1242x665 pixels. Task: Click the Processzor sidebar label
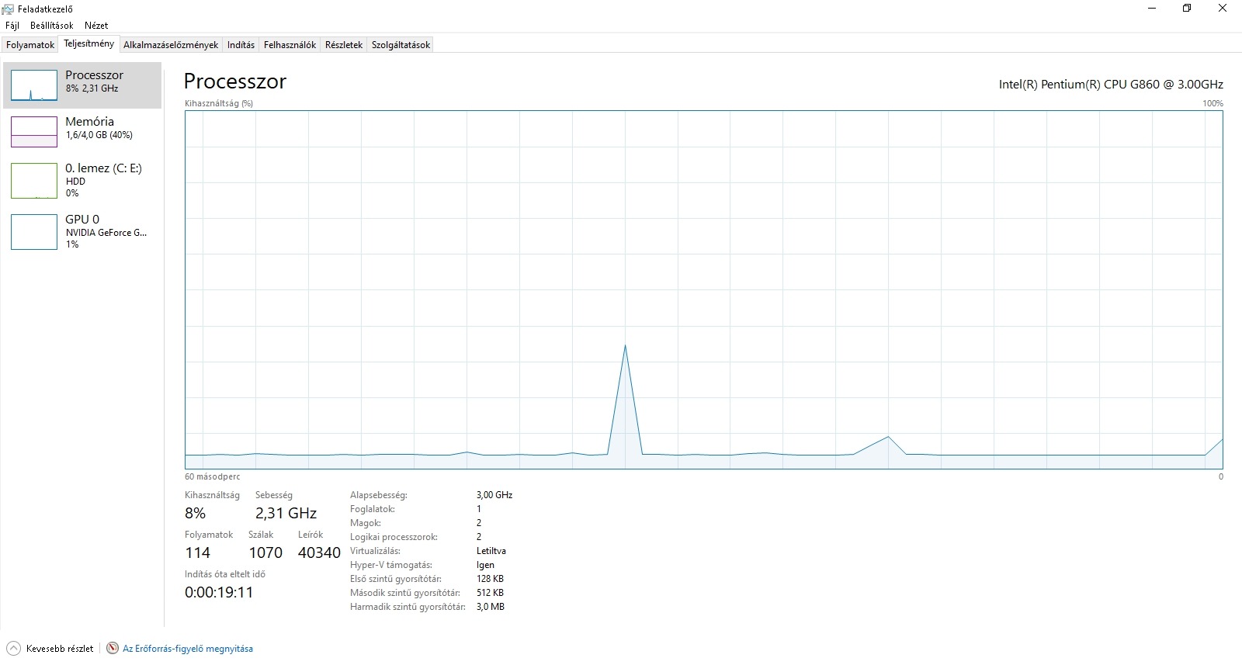(x=94, y=75)
